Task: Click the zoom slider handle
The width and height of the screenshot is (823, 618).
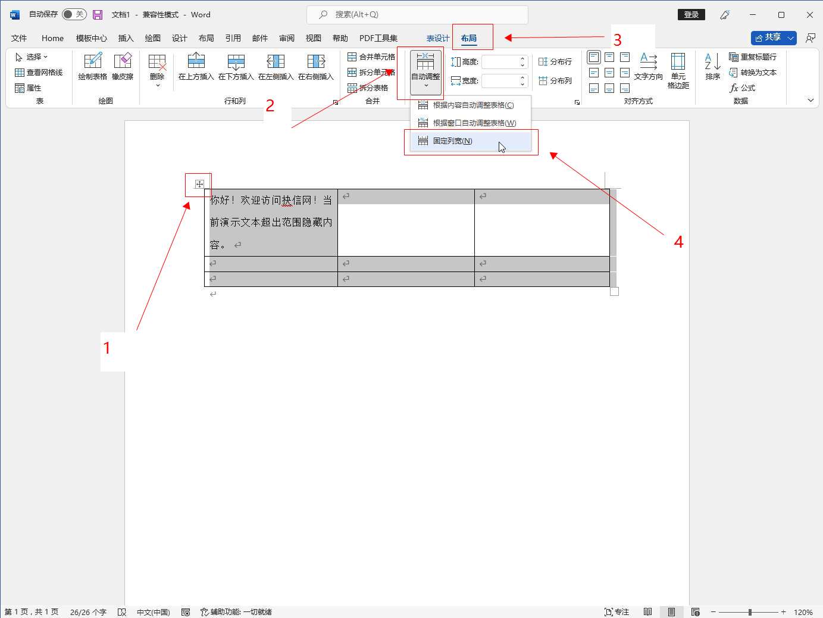Action: [x=750, y=612]
